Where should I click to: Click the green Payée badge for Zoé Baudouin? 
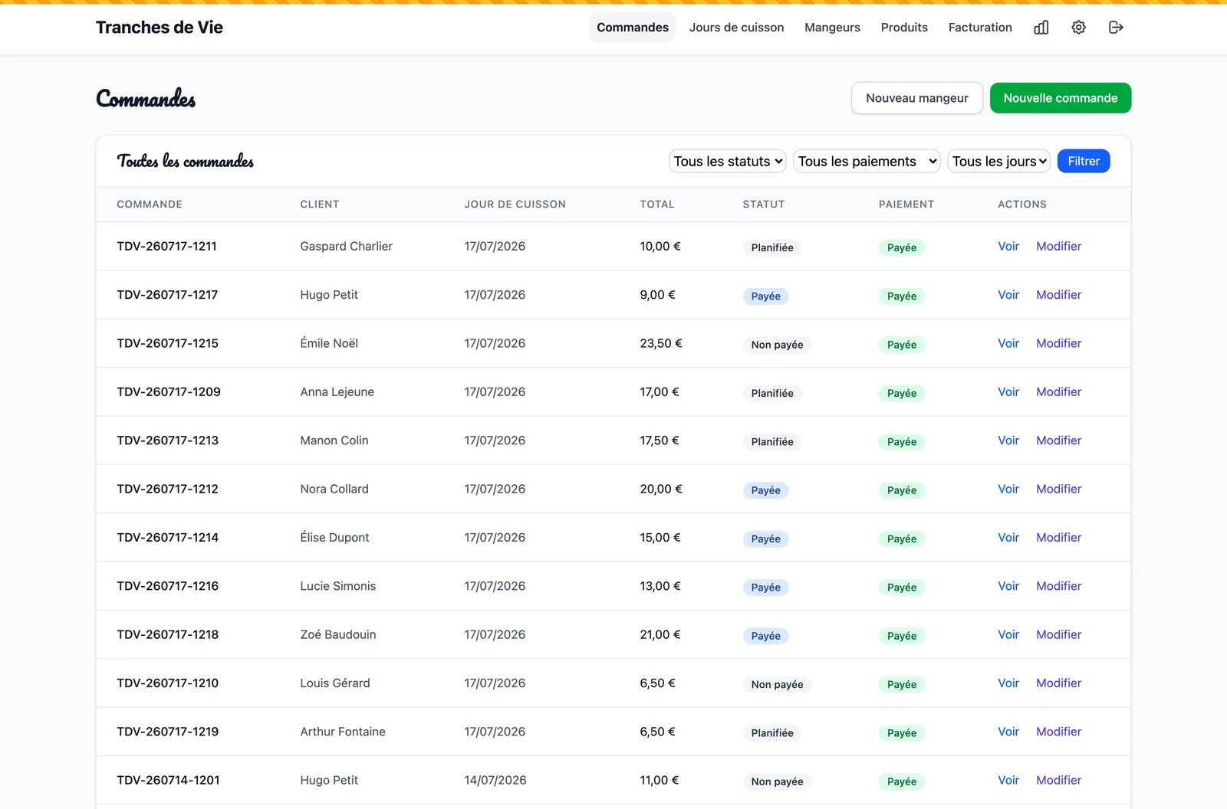click(902, 636)
